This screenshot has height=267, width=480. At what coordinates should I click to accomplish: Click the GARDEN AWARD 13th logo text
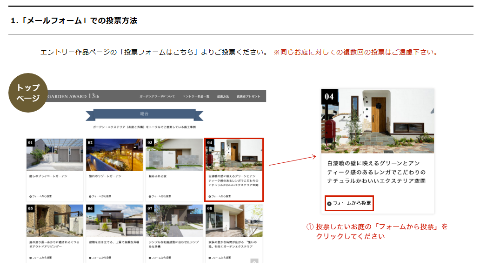pyautogui.click(x=73, y=96)
